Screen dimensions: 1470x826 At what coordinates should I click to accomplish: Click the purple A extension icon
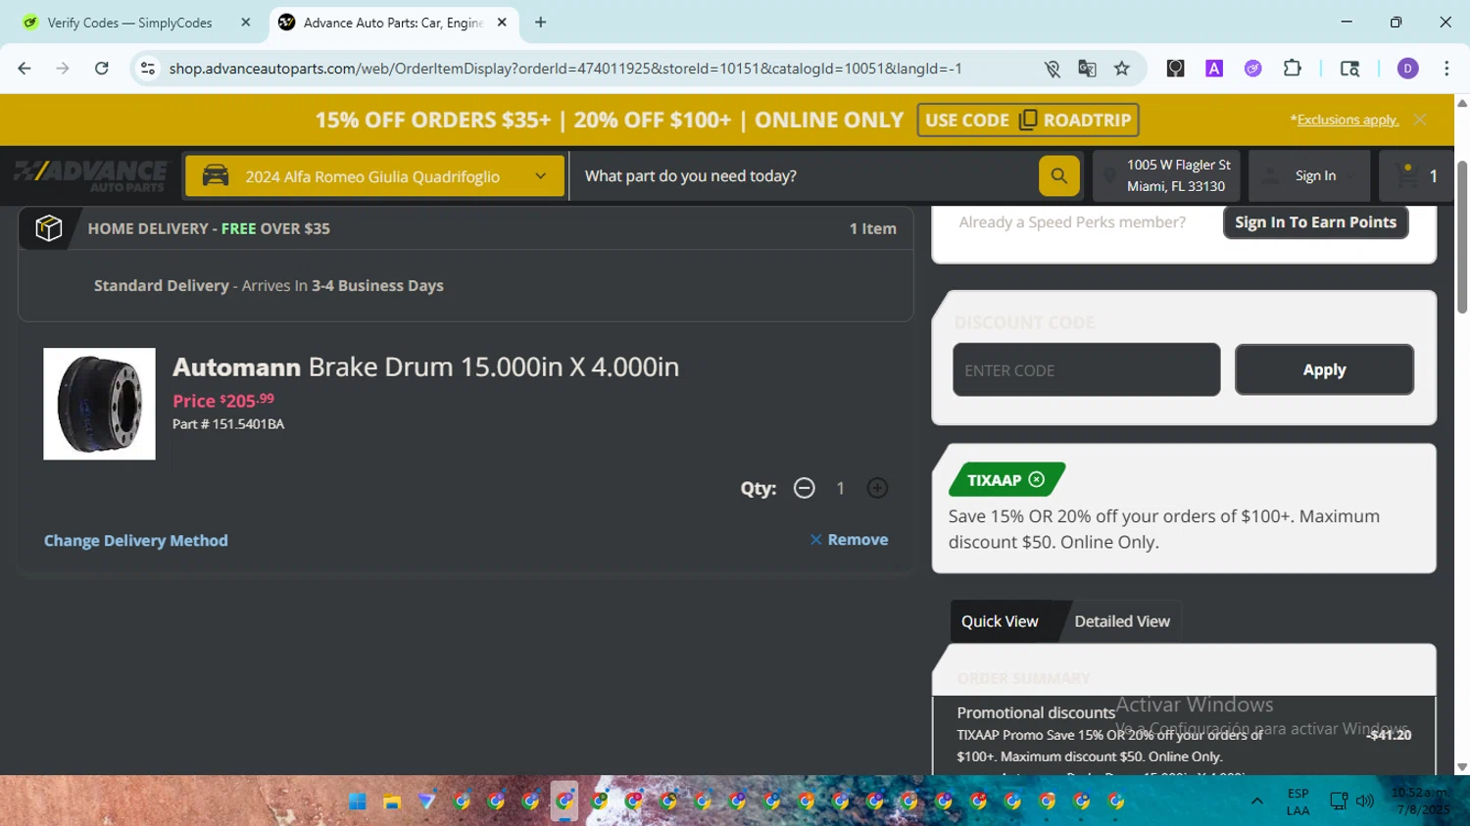(1214, 69)
